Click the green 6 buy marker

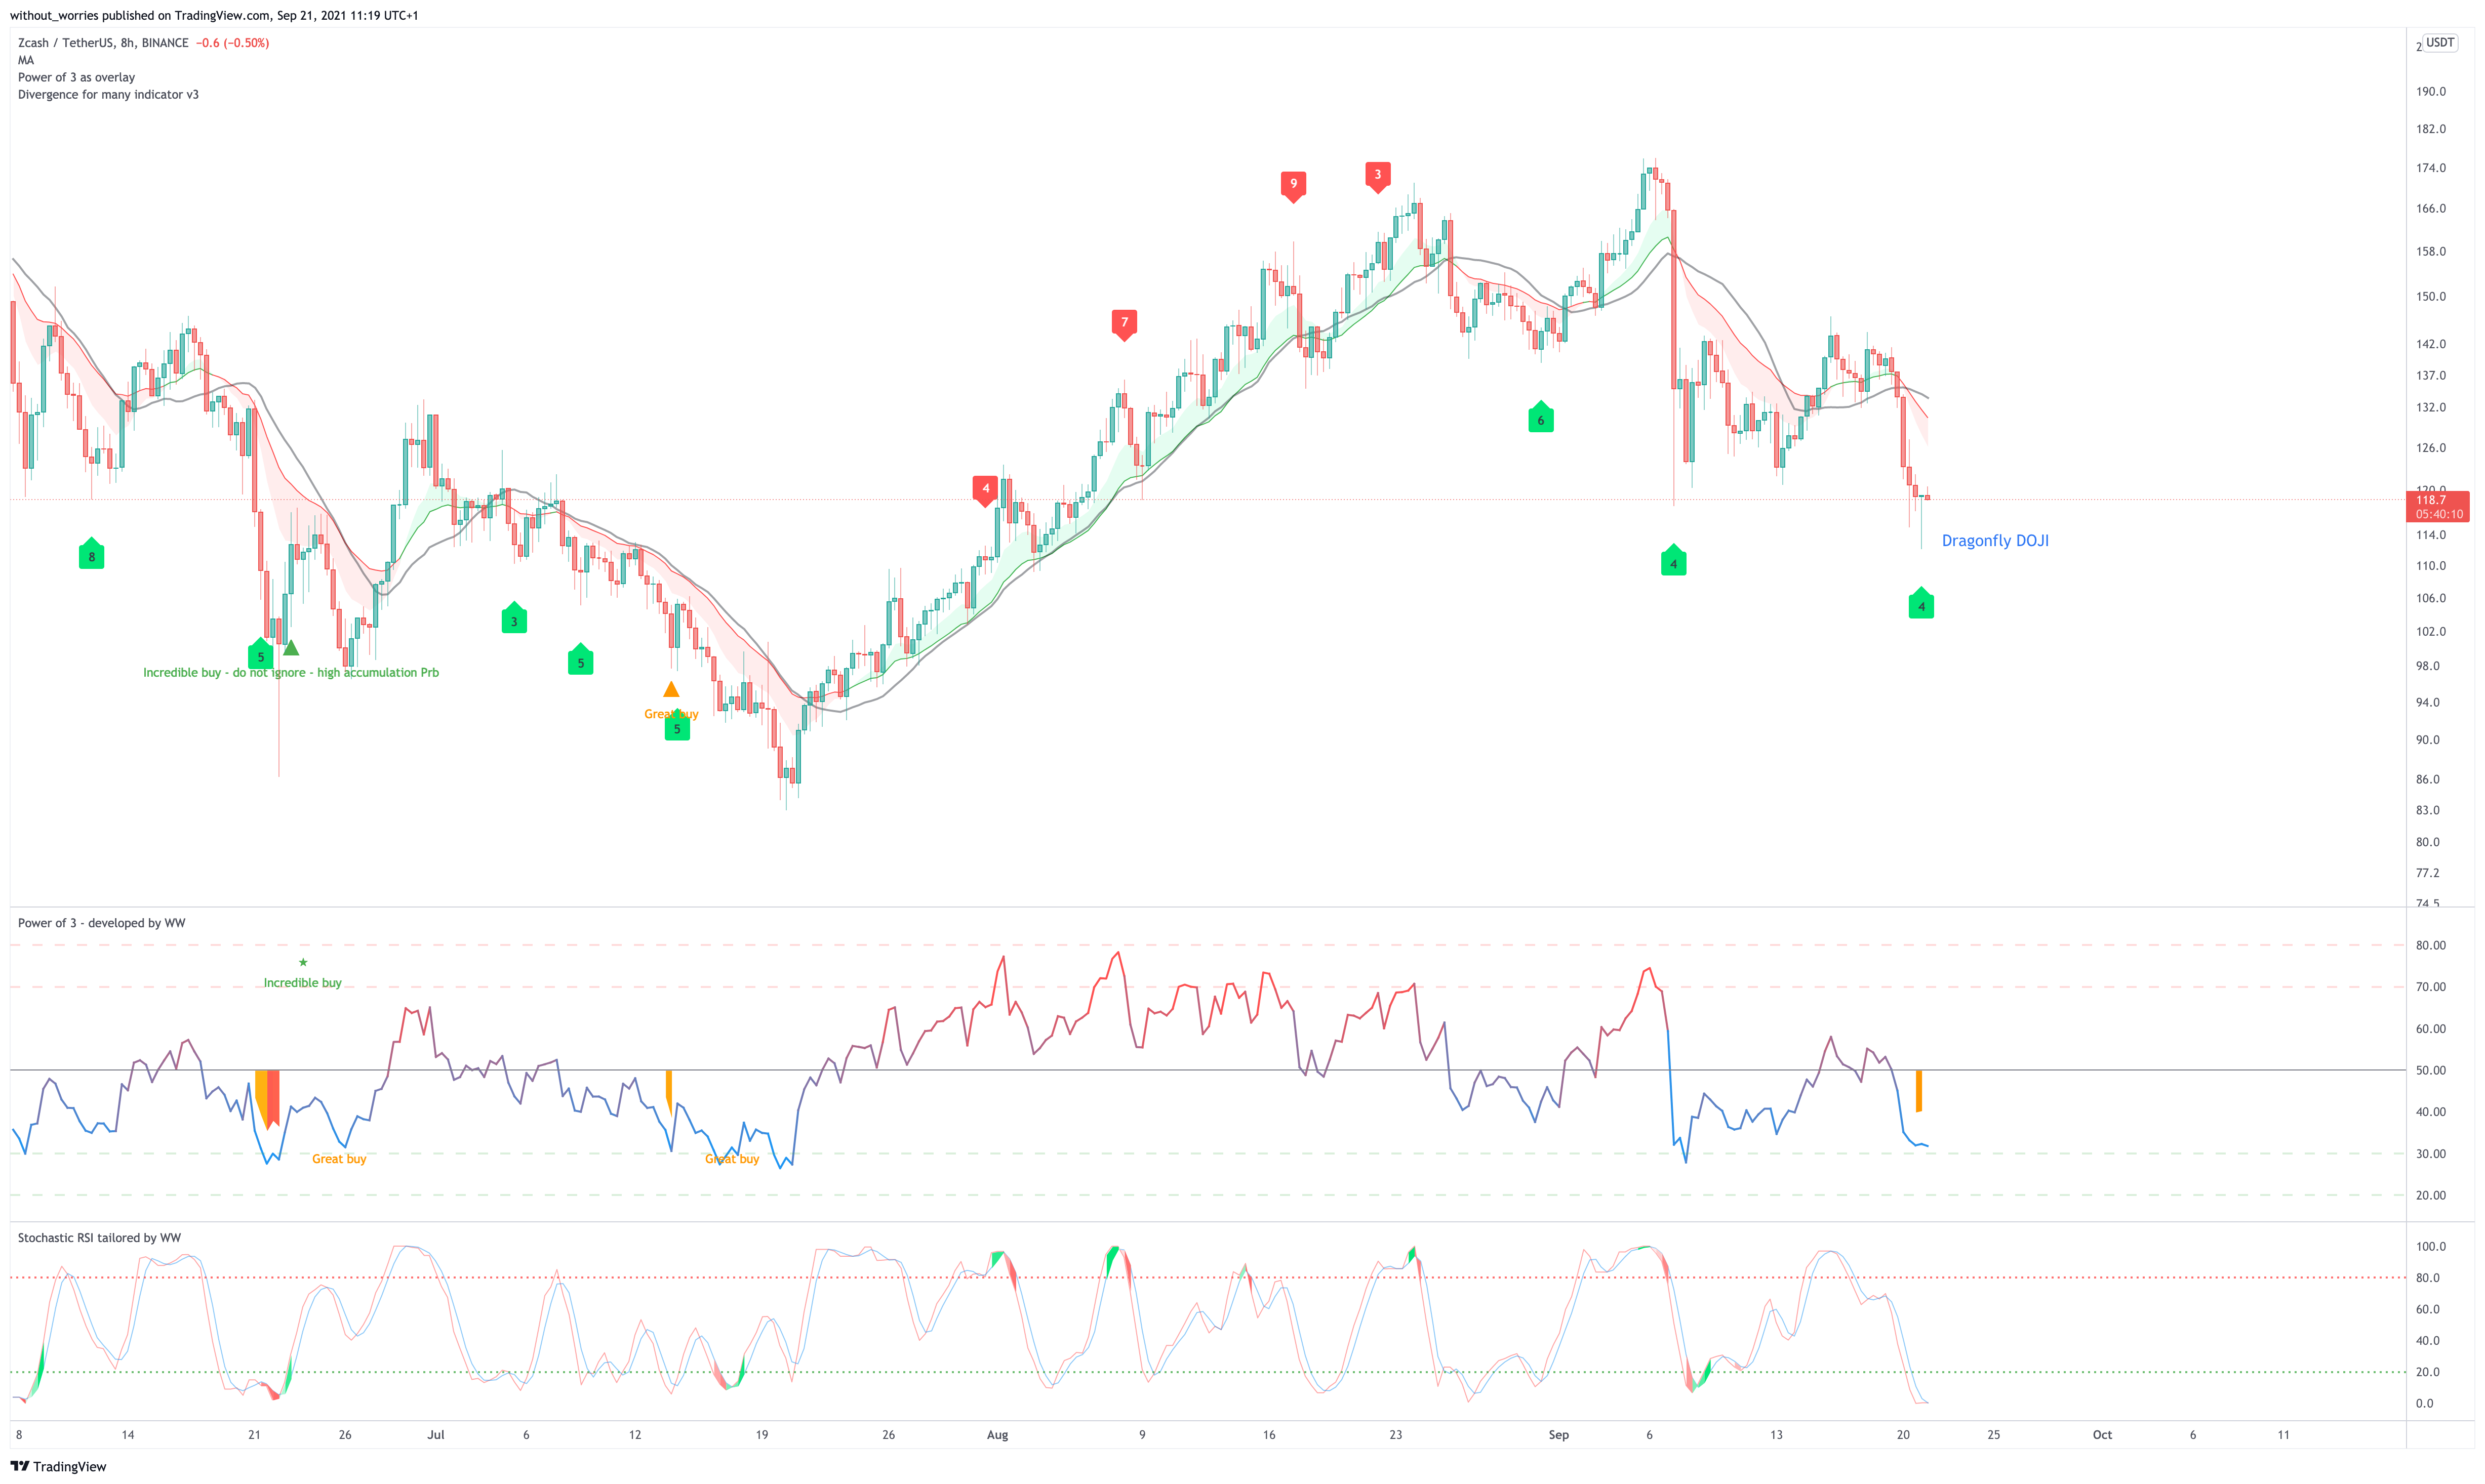pyautogui.click(x=1541, y=417)
